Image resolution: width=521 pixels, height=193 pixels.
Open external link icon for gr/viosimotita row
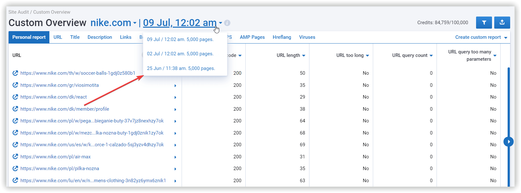[15, 85]
